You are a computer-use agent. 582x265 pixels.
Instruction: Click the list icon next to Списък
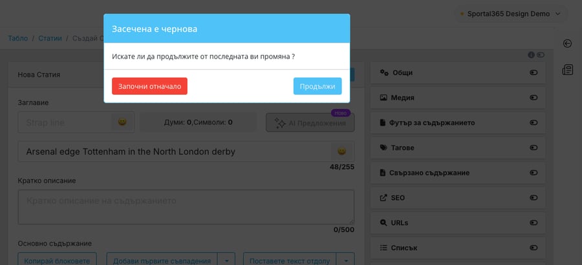point(383,248)
